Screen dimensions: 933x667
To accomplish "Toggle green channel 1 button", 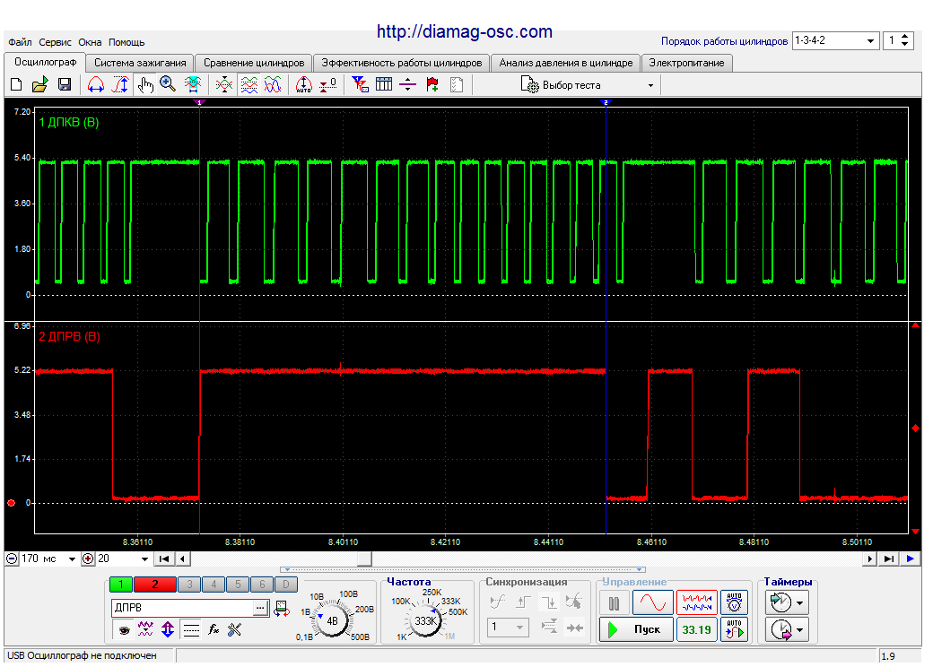I will [x=121, y=585].
